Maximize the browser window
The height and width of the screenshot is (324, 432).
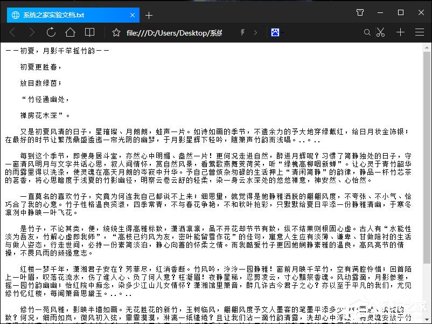[x=401, y=12]
